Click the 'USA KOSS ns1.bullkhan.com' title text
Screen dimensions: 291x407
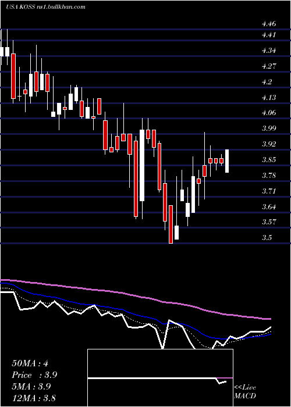(45, 7)
